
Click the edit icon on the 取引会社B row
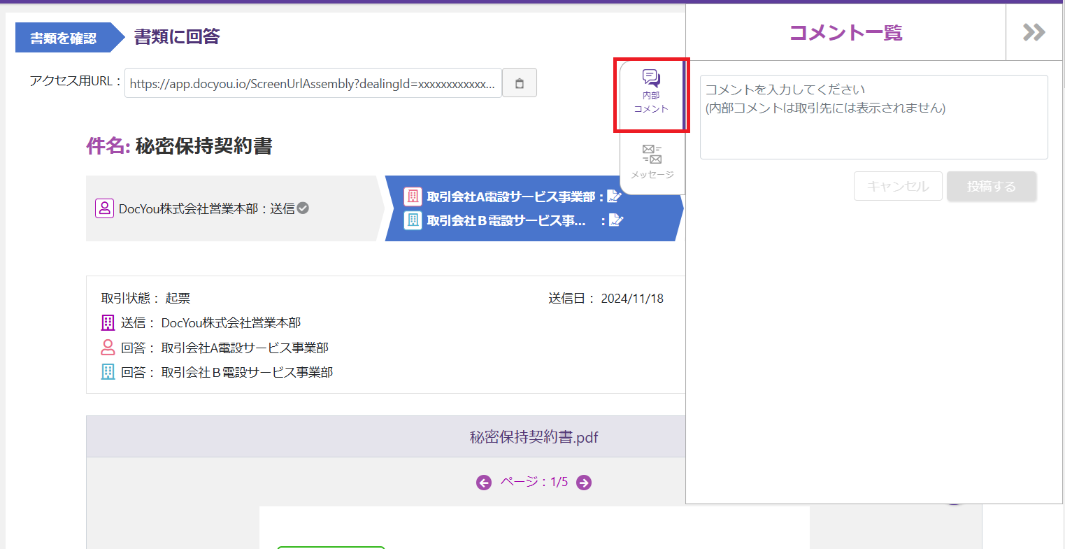pos(615,220)
